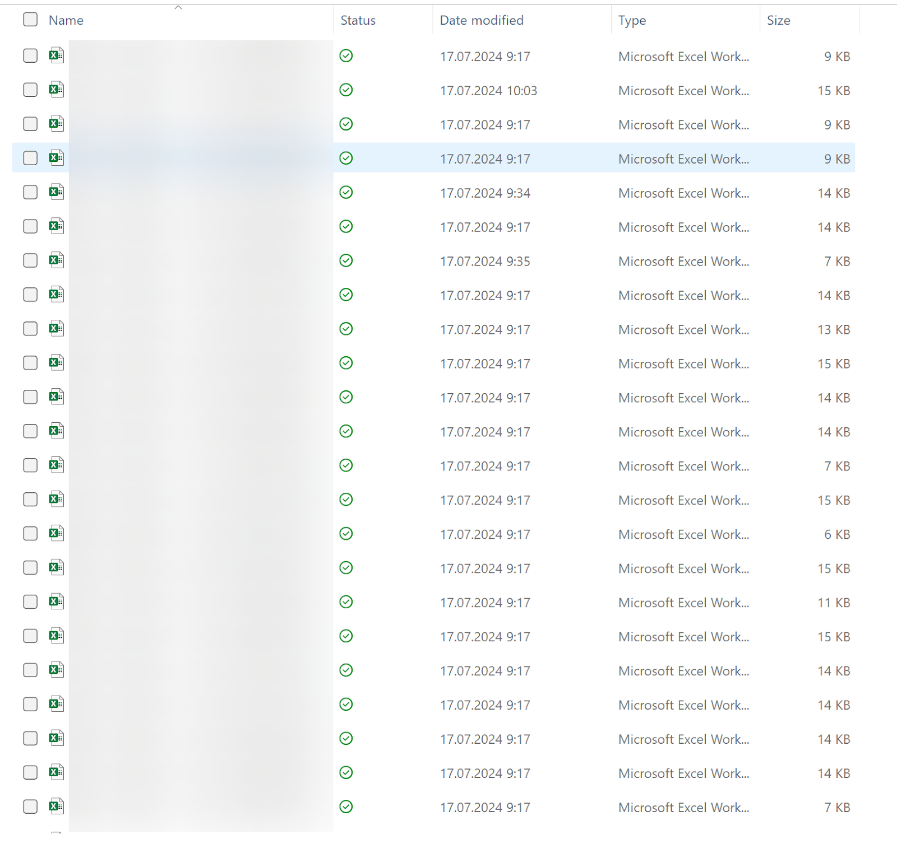Click 'Microsoft Excel Work...' type in highlighted row
Image resolution: width=897 pixels, height=844 pixels.
tap(683, 159)
